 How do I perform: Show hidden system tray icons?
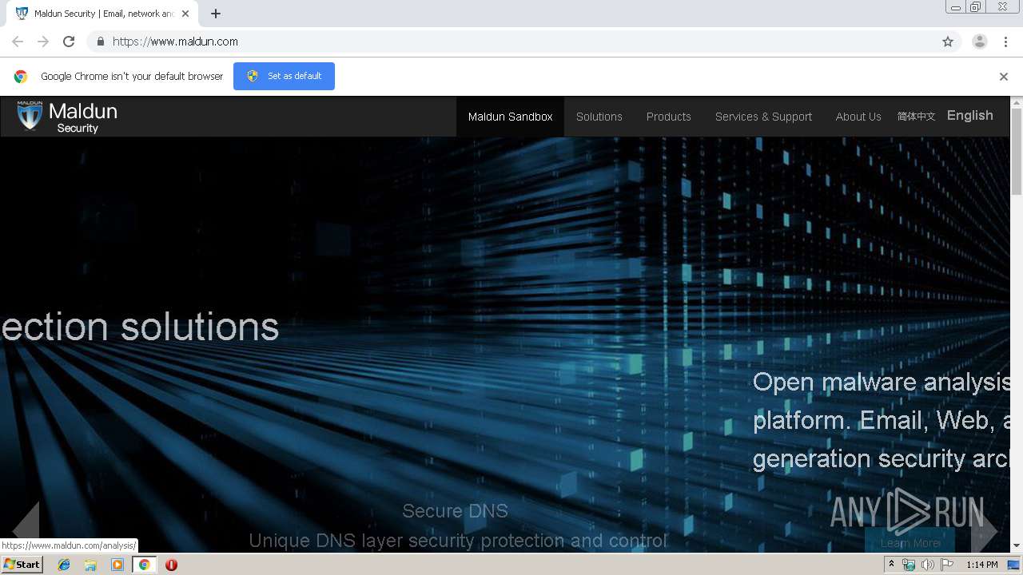coord(891,565)
